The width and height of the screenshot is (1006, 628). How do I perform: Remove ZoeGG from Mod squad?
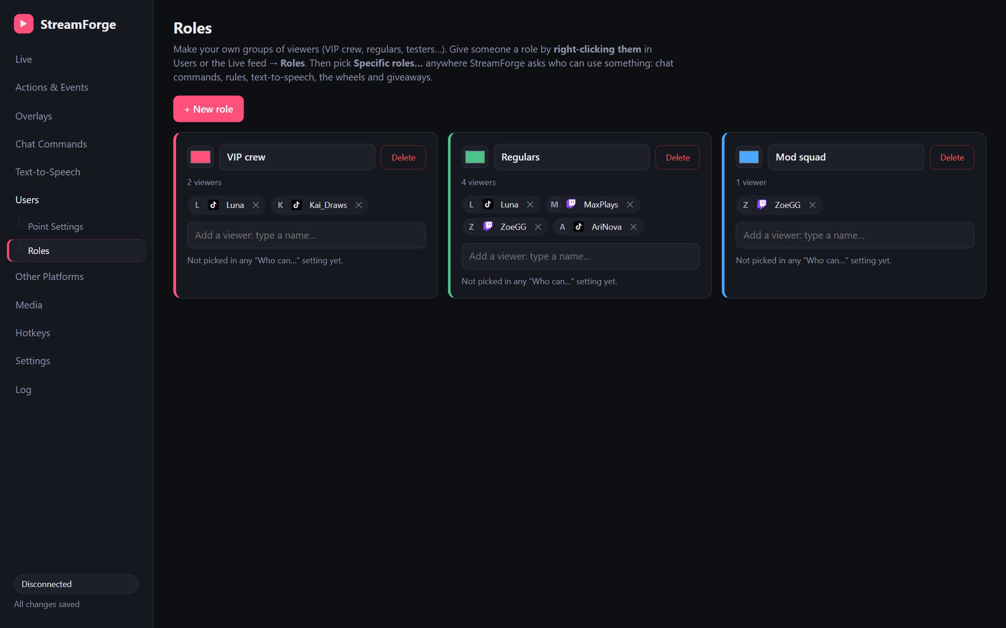[x=812, y=205]
